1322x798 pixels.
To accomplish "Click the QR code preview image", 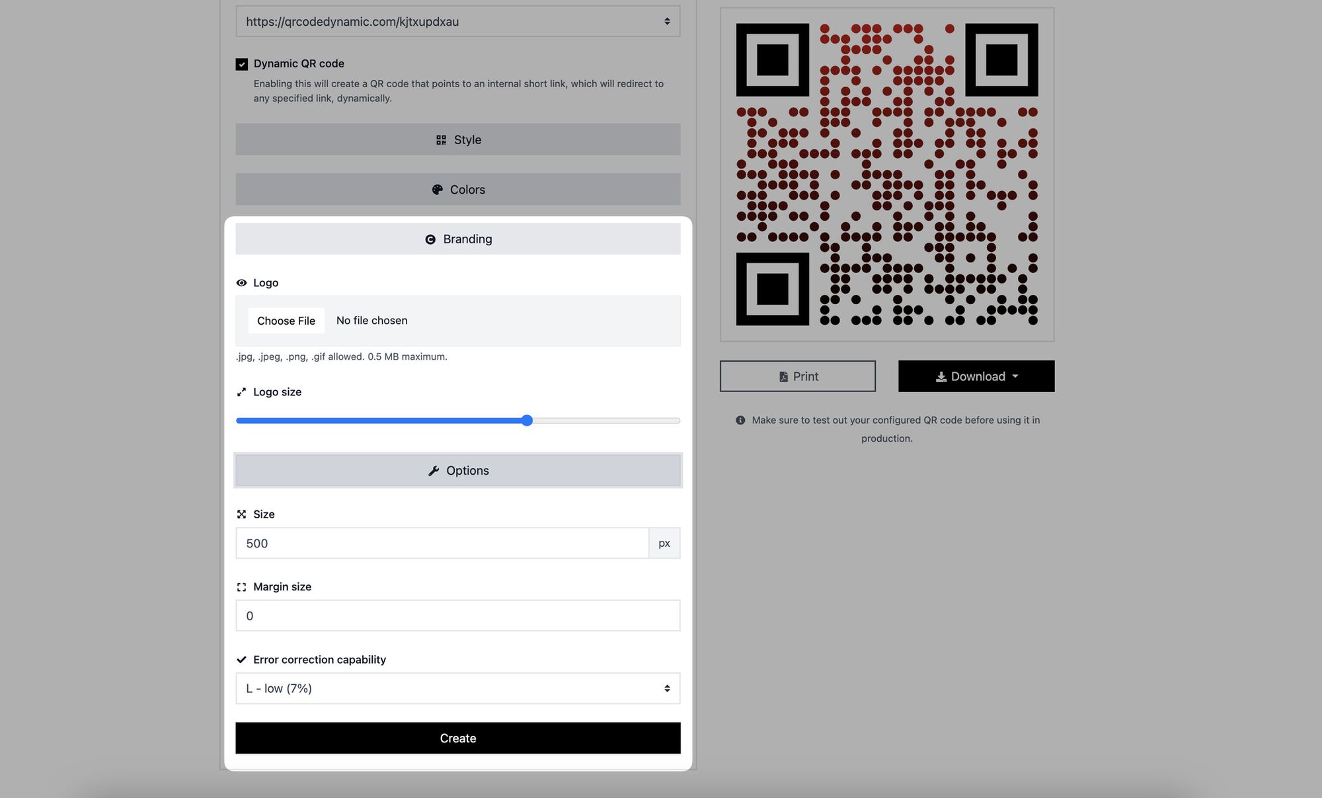I will [x=886, y=175].
